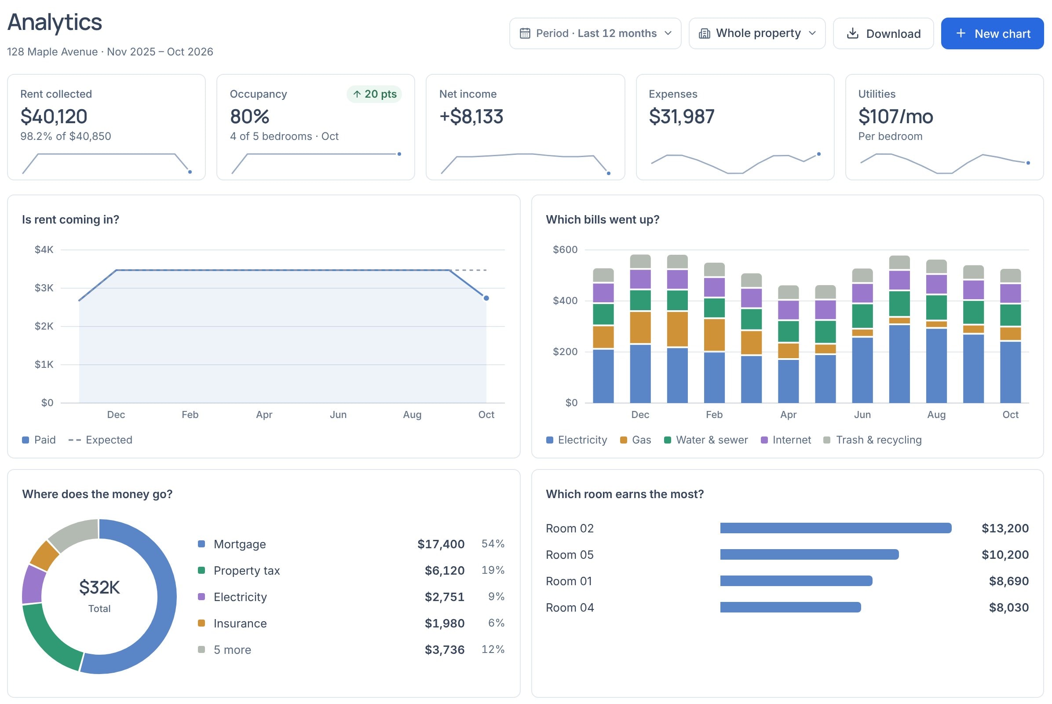Open the Occupancy 80% card
Viewport: 1052px width, 704px height.
pyautogui.click(x=315, y=127)
